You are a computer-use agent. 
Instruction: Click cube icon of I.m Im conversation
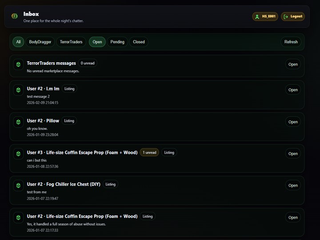click(x=18, y=90)
